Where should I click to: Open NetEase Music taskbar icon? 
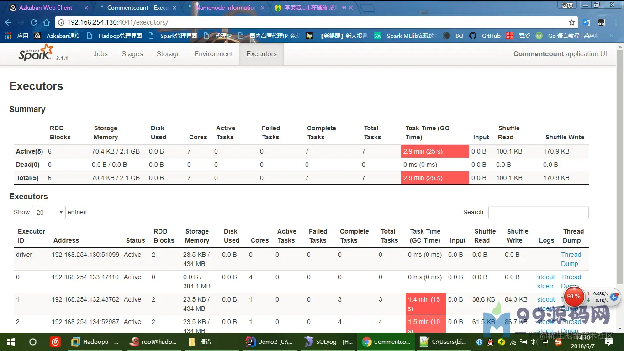[x=55, y=342]
